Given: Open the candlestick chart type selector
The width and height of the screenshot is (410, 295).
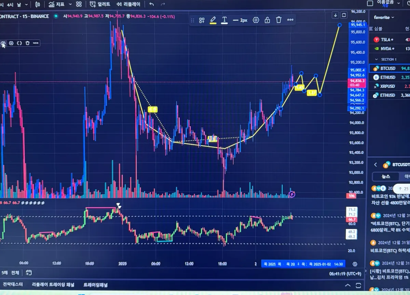Looking at the screenshot, I should [x=38, y=4].
